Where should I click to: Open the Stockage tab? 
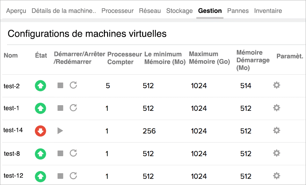[179, 11]
